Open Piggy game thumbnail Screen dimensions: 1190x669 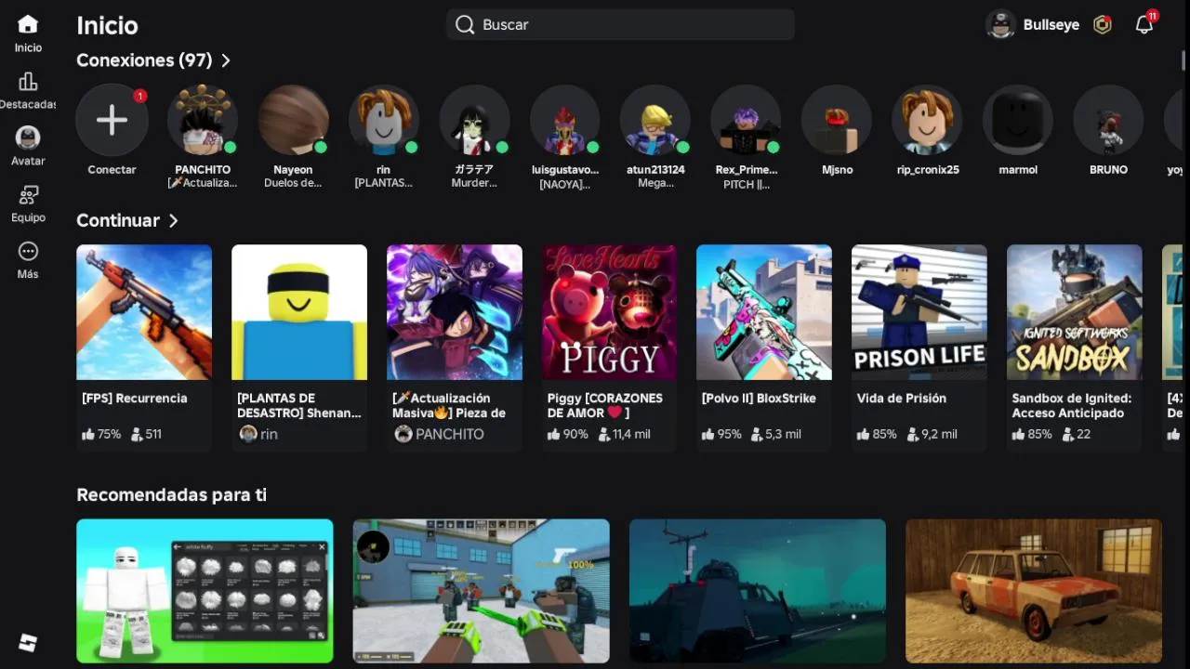tap(610, 312)
